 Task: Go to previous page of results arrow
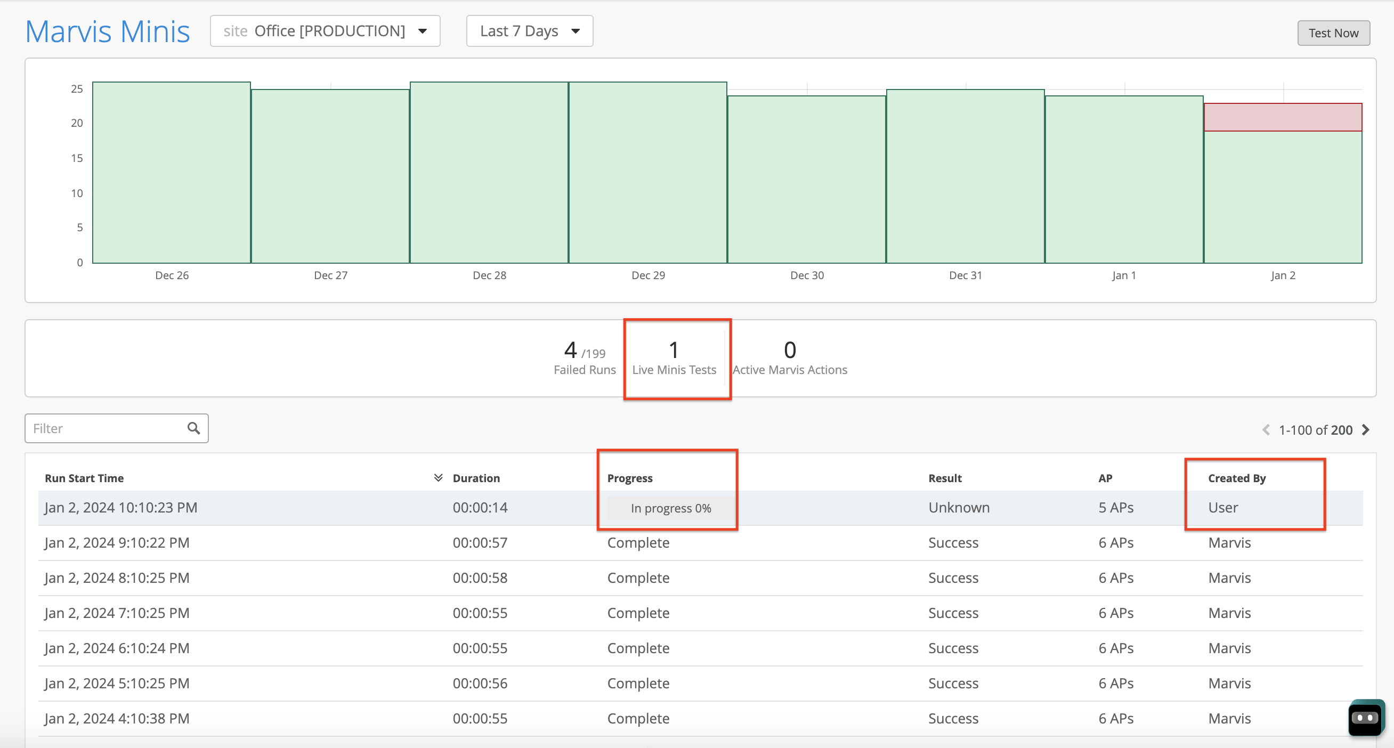[x=1266, y=430]
